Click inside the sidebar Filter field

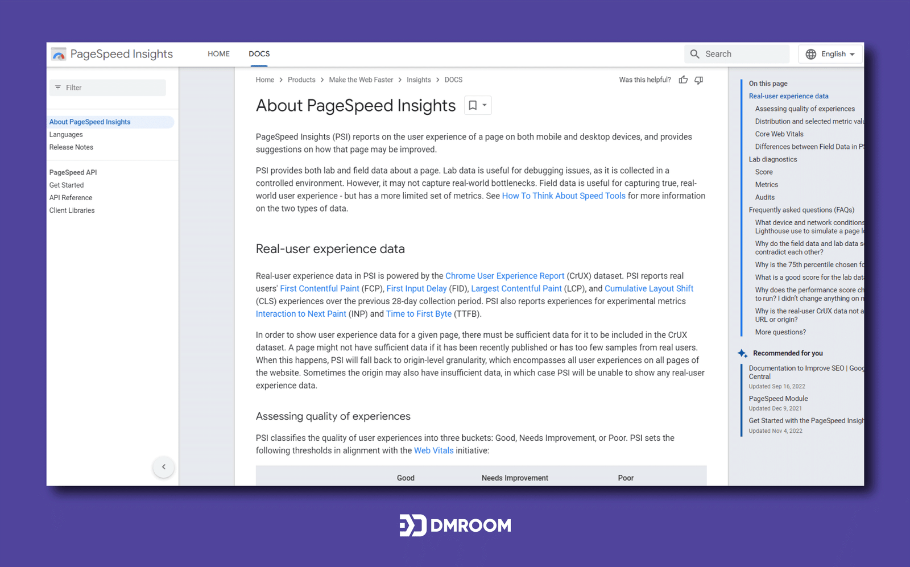coord(107,88)
